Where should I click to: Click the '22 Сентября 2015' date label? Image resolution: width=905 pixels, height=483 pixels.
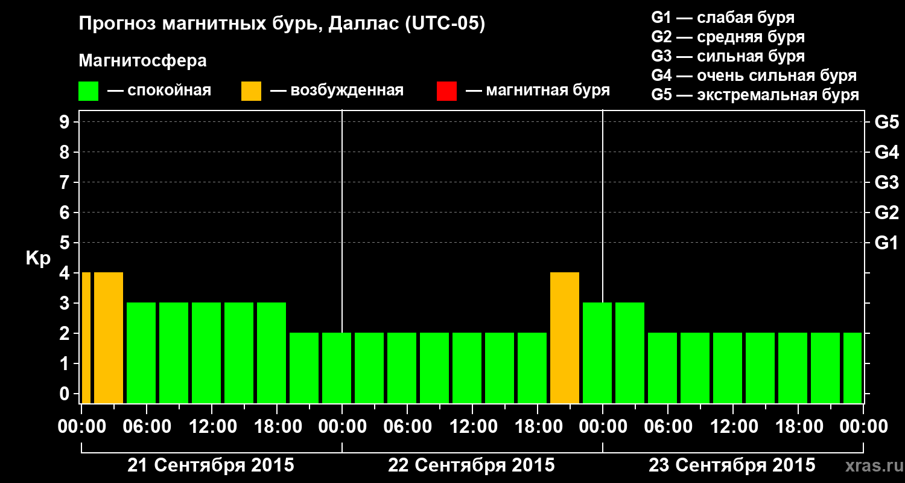pyautogui.click(x=471, y=465)
